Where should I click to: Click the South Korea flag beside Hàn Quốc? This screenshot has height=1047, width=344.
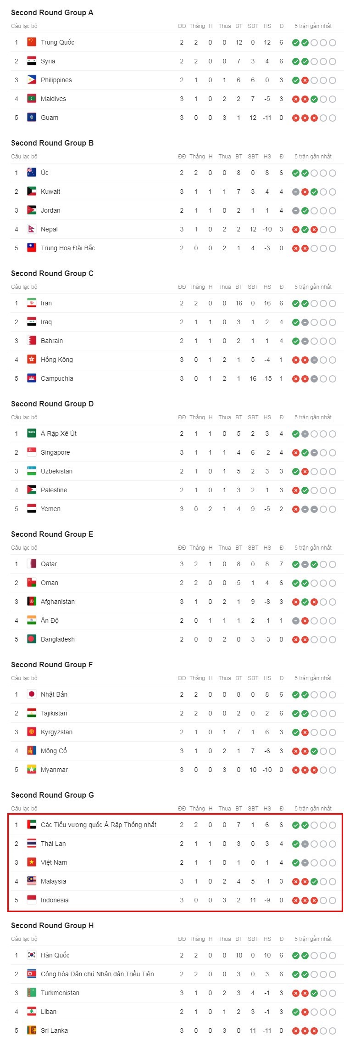tap(31, 955)
